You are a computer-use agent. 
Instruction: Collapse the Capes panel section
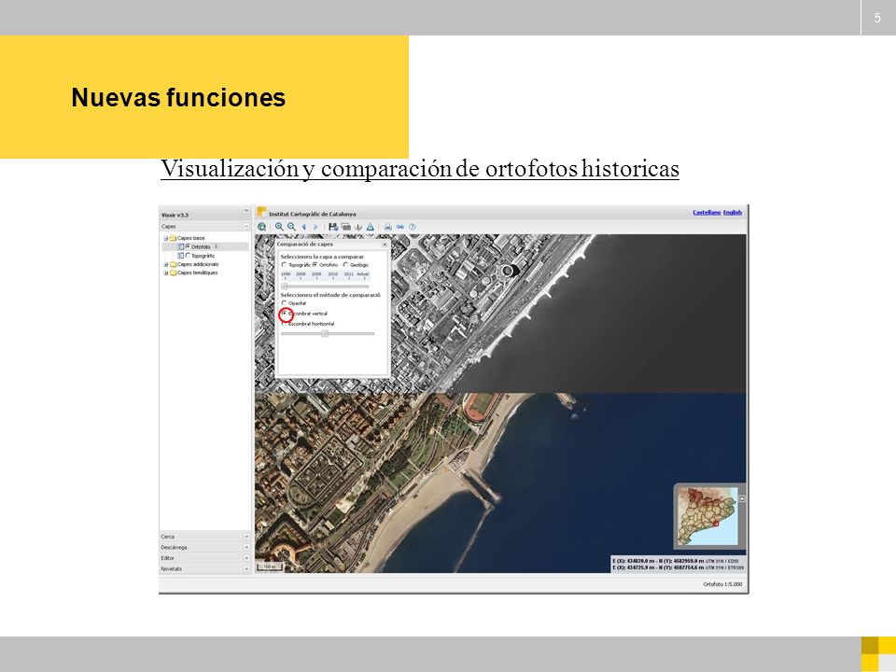[246, 226]
